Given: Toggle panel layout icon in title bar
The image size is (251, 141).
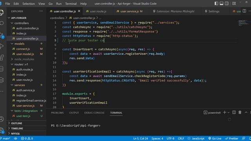Looking at the screenshot, I should tap(221, 4).
